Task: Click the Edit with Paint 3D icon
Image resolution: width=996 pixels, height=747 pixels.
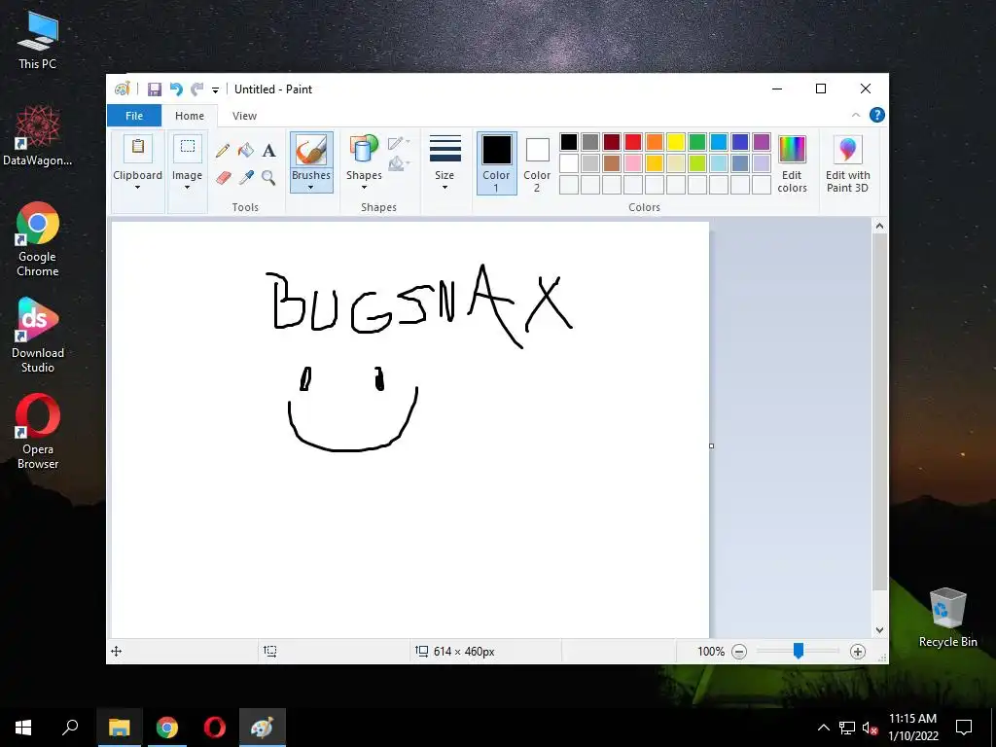Action: (x=848, y=150)
